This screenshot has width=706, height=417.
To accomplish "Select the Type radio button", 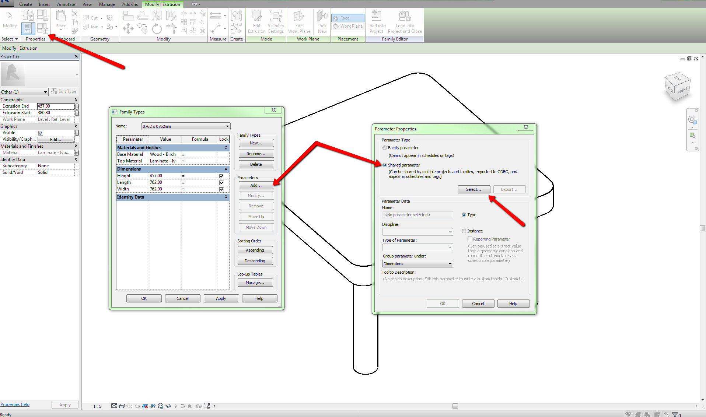I will click(464, 215).
